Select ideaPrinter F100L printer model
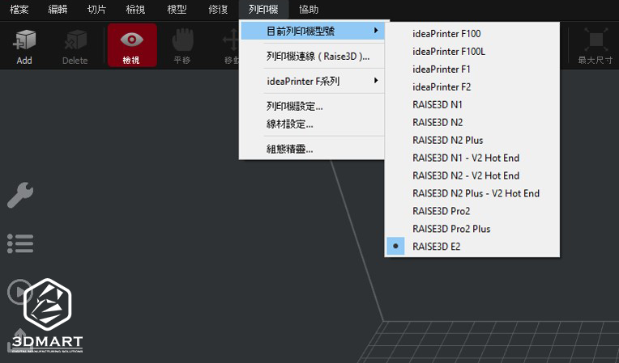This screenshot has height=363, width=619. (472, 52)
